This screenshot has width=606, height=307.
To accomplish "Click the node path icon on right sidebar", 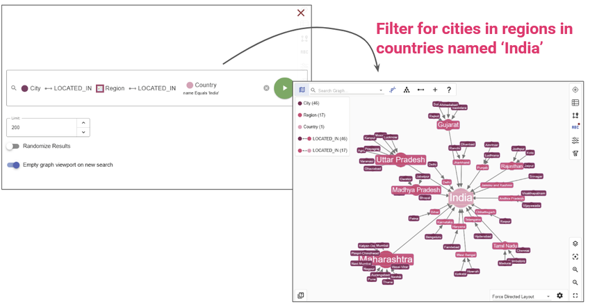I will pos(575,115).
